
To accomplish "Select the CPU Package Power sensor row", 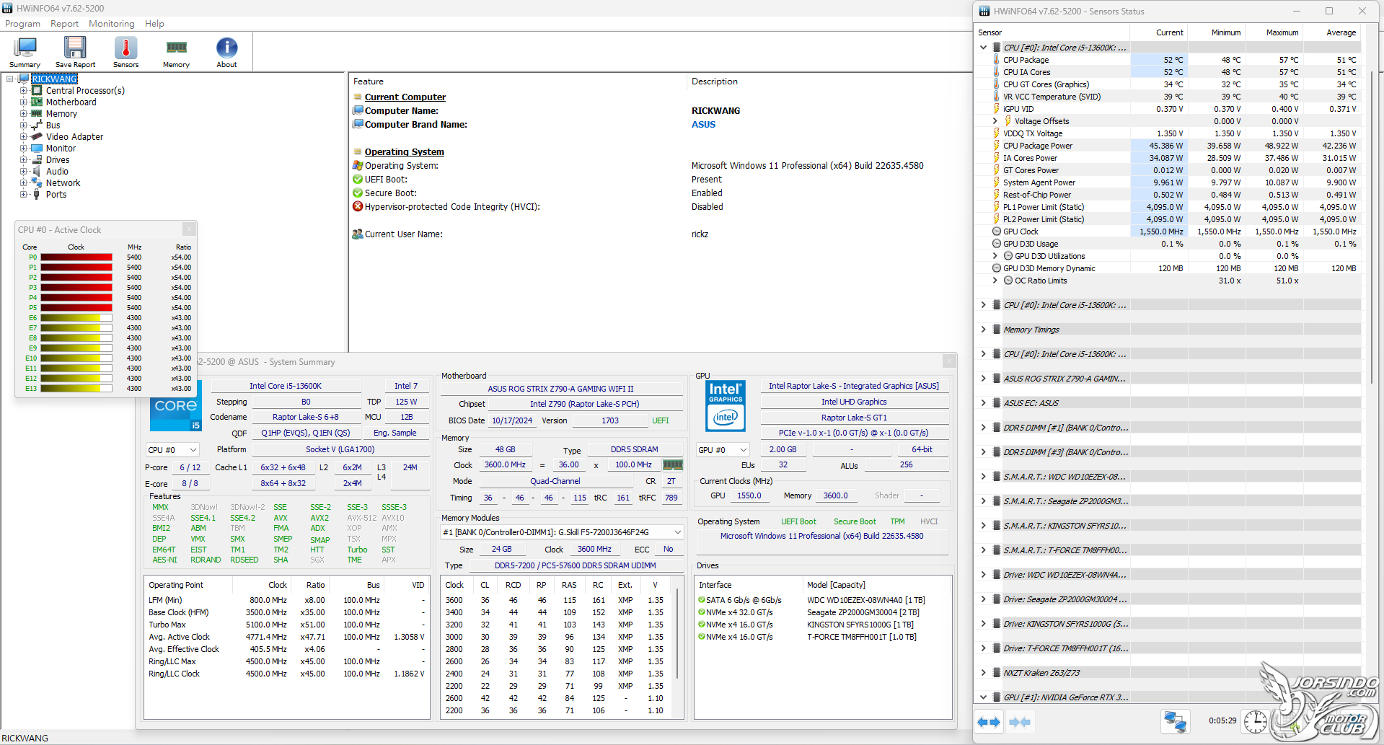I will pyautogui.click(x=1168, y=146).
